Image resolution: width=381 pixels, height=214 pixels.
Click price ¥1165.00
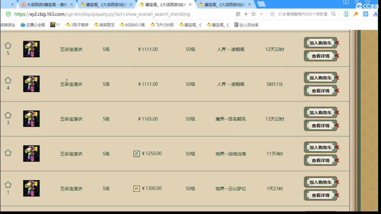point(148,119)
